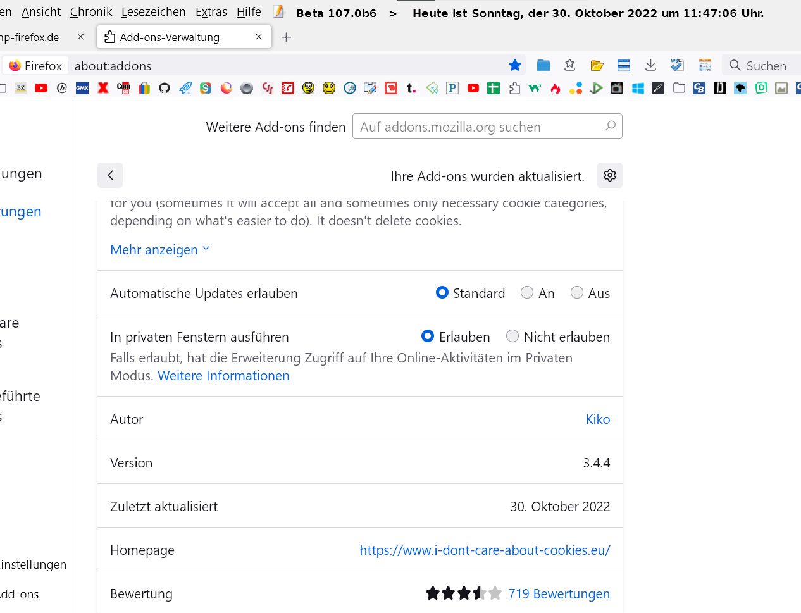Click the bookmarks star tray toolbar icon
The height and width of the screenshot is (613, 801).
coord(570,65)
